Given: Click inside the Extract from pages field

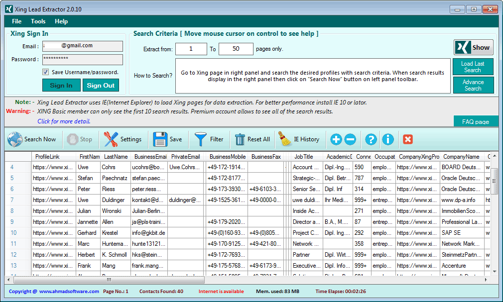Looking at the screenshot, I should pyautogui.click(x=191, y=49).
